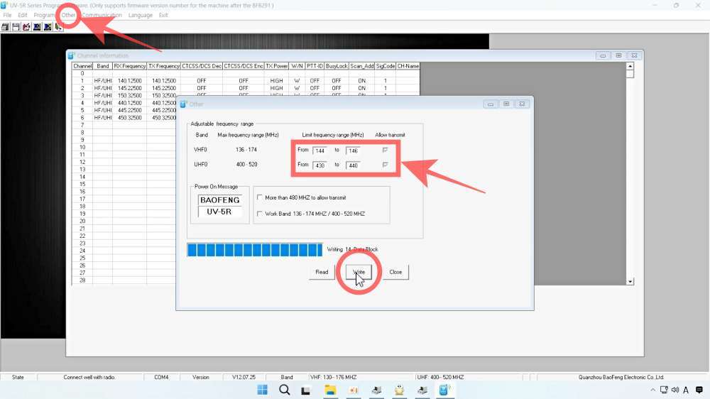The image size is (710, 399).
Task: Click the Channel information window title icon
Action: [71, 55]
